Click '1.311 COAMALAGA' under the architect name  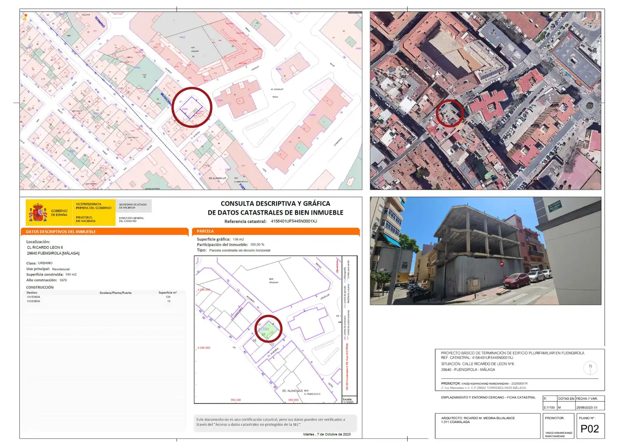(x=455, y=422)
